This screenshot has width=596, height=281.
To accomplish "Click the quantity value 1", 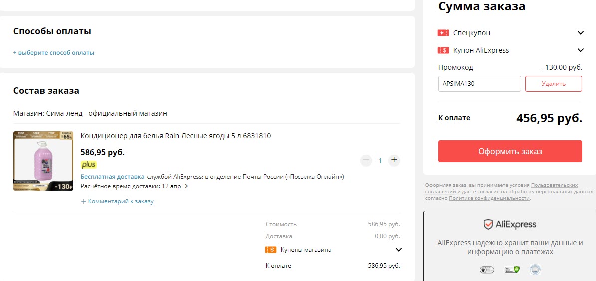I will coord(380,161).
